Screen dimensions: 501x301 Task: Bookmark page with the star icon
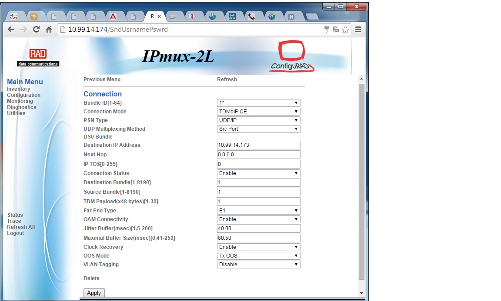pos(345,30)
